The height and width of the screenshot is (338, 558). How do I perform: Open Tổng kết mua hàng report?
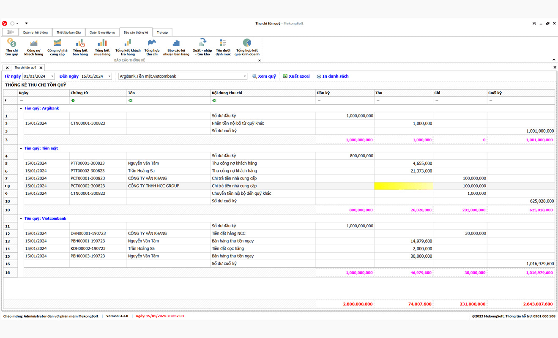(x=102, y=47)
